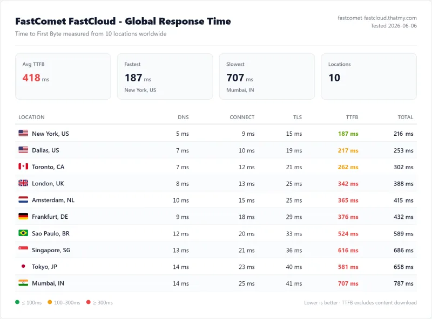Click the 217 ms TTFB value
Image resolution: width=432 pixels, height=319 pixels.
348,150
